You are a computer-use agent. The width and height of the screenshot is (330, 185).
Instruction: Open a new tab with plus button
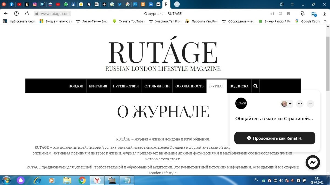[x=177, y=4]
